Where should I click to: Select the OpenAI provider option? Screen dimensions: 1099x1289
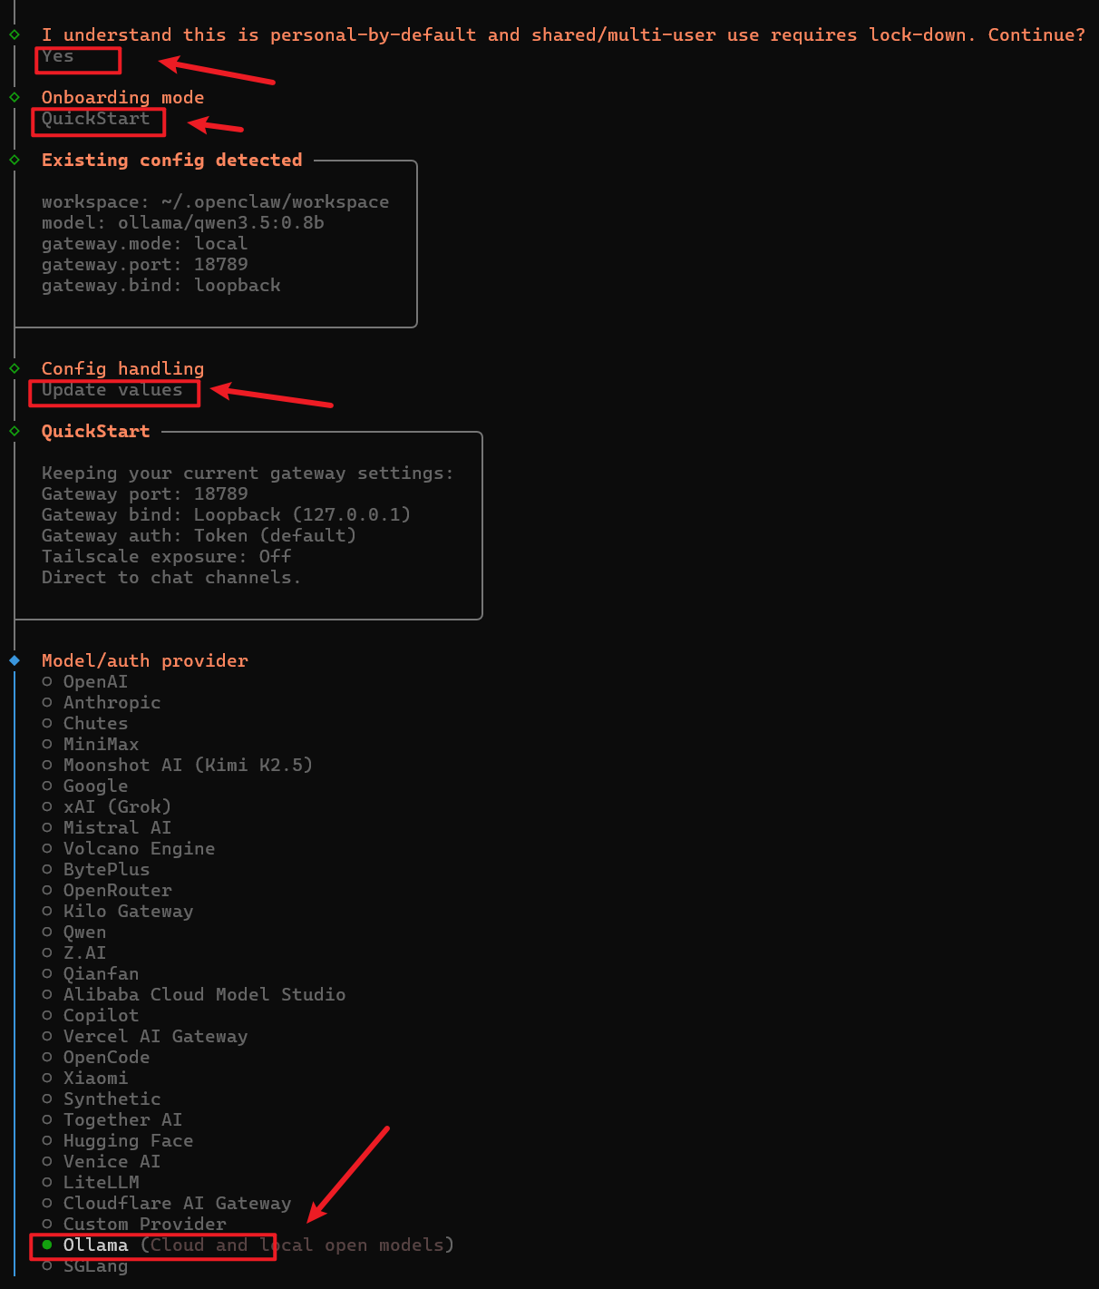pyautogui.click(x=85, y=681)
